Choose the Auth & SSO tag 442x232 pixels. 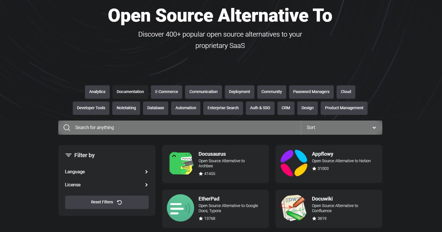tap(260, 108)
